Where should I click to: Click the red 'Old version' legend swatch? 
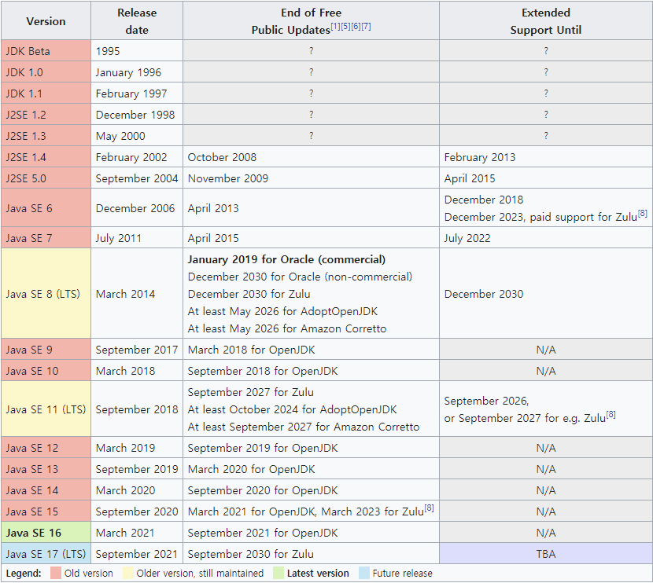56,573
